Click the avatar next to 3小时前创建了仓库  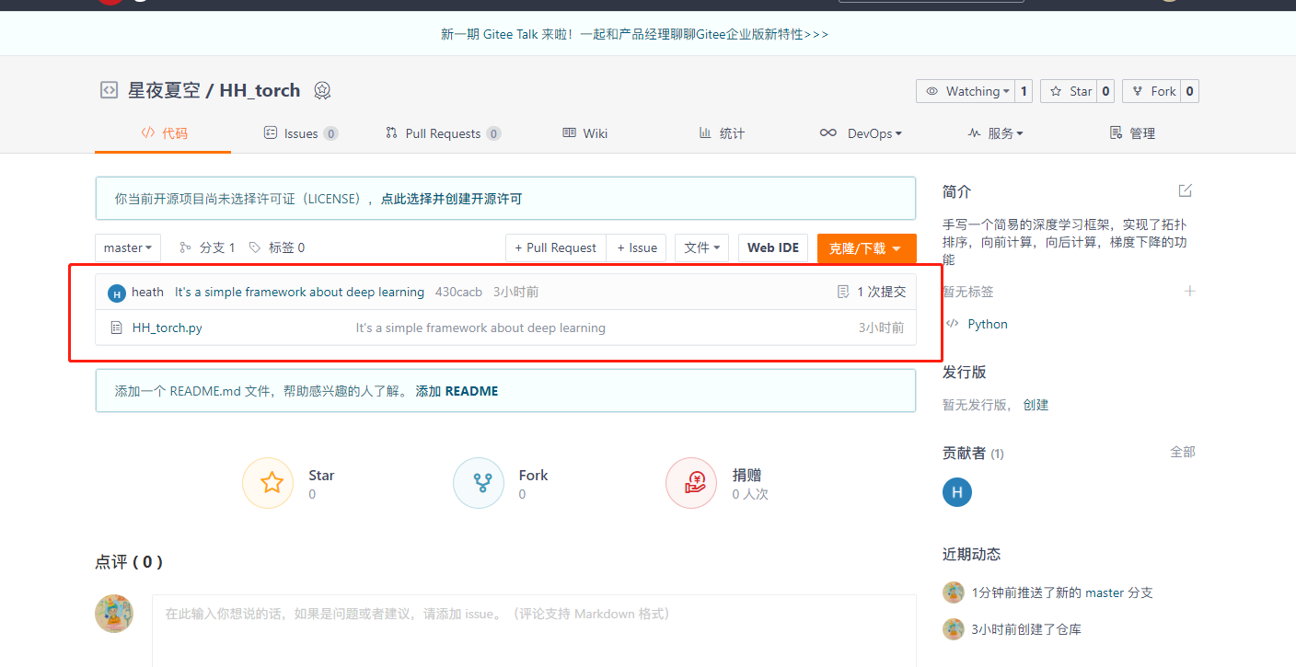tap(954, 629)
